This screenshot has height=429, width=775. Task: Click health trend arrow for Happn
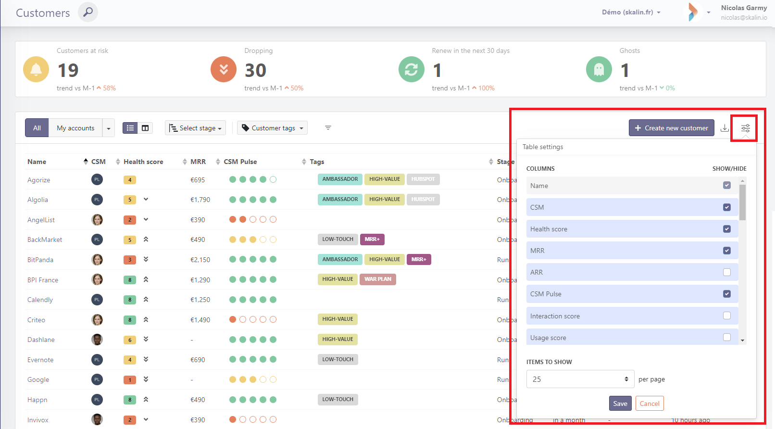146,399
